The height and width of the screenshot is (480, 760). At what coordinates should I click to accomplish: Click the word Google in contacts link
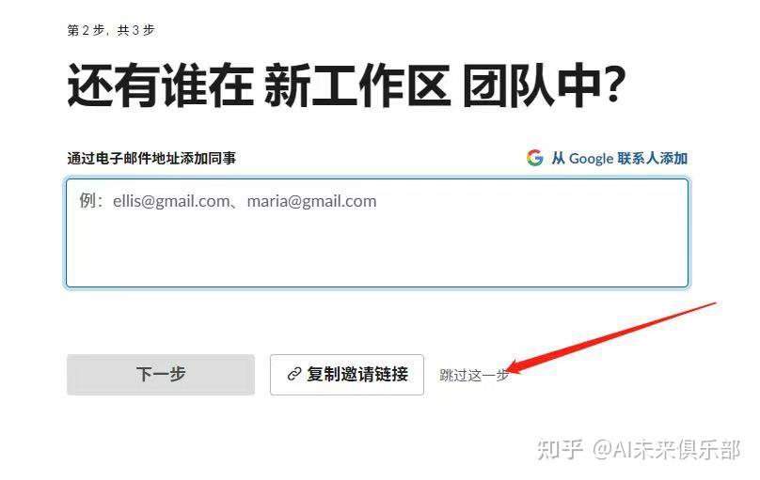point(591,158)
